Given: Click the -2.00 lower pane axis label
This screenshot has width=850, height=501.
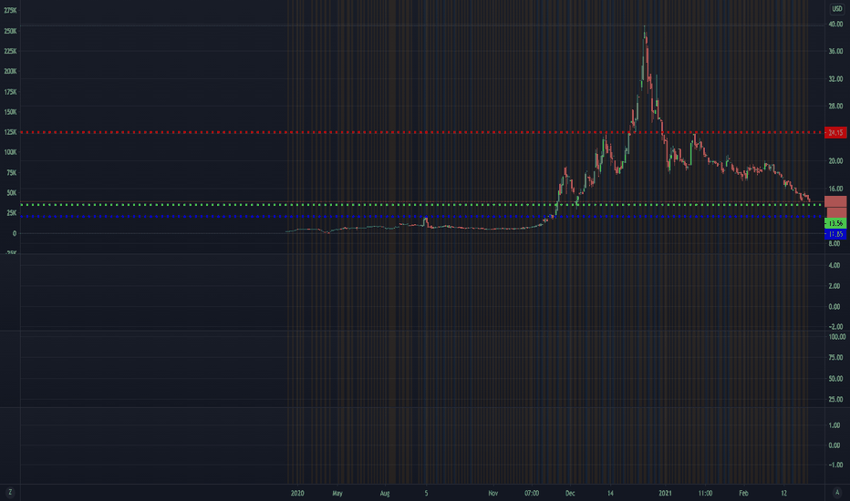Looking at the screenshot, I should 835,327.
